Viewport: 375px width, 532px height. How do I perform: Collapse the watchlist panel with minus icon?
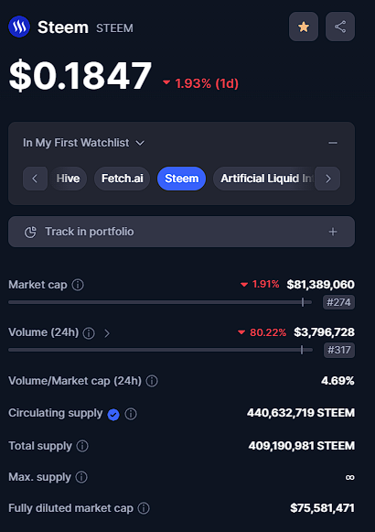[333, 143]
